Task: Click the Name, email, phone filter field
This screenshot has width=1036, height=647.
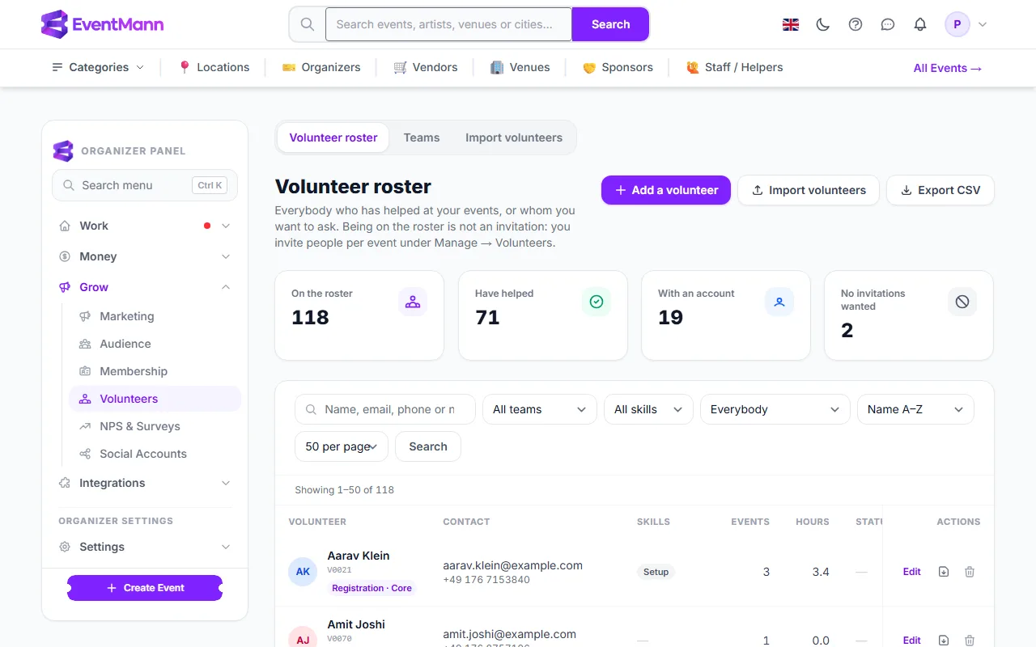Action: [385, 409]
